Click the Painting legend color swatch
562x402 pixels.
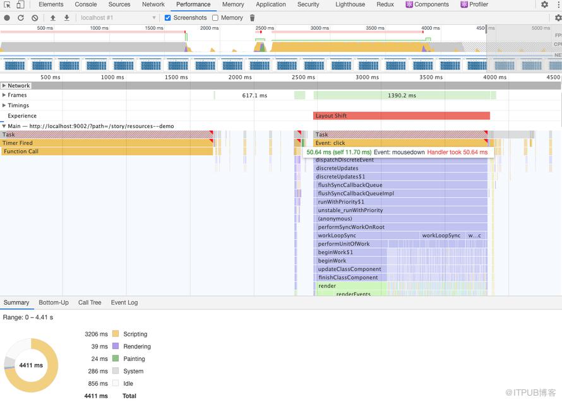tap(116, 358)
